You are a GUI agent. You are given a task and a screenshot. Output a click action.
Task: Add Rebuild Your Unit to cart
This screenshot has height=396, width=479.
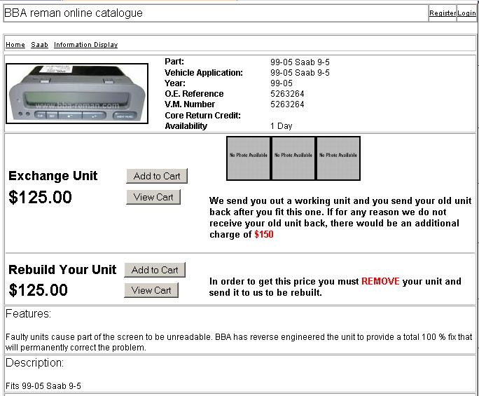tap(155, 270)
